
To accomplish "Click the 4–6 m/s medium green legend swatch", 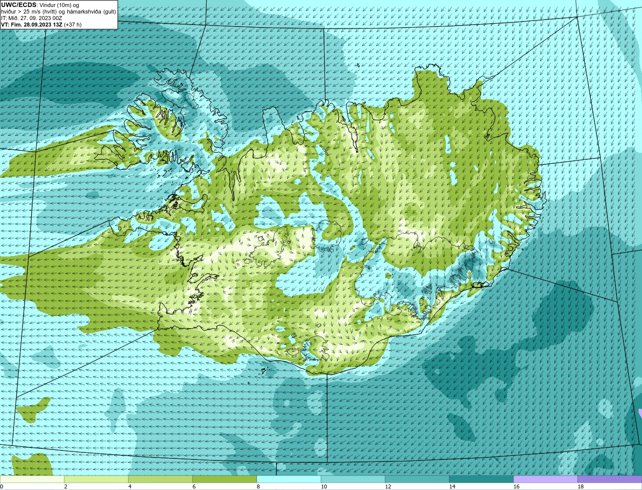I will click(x=160, y=479).
